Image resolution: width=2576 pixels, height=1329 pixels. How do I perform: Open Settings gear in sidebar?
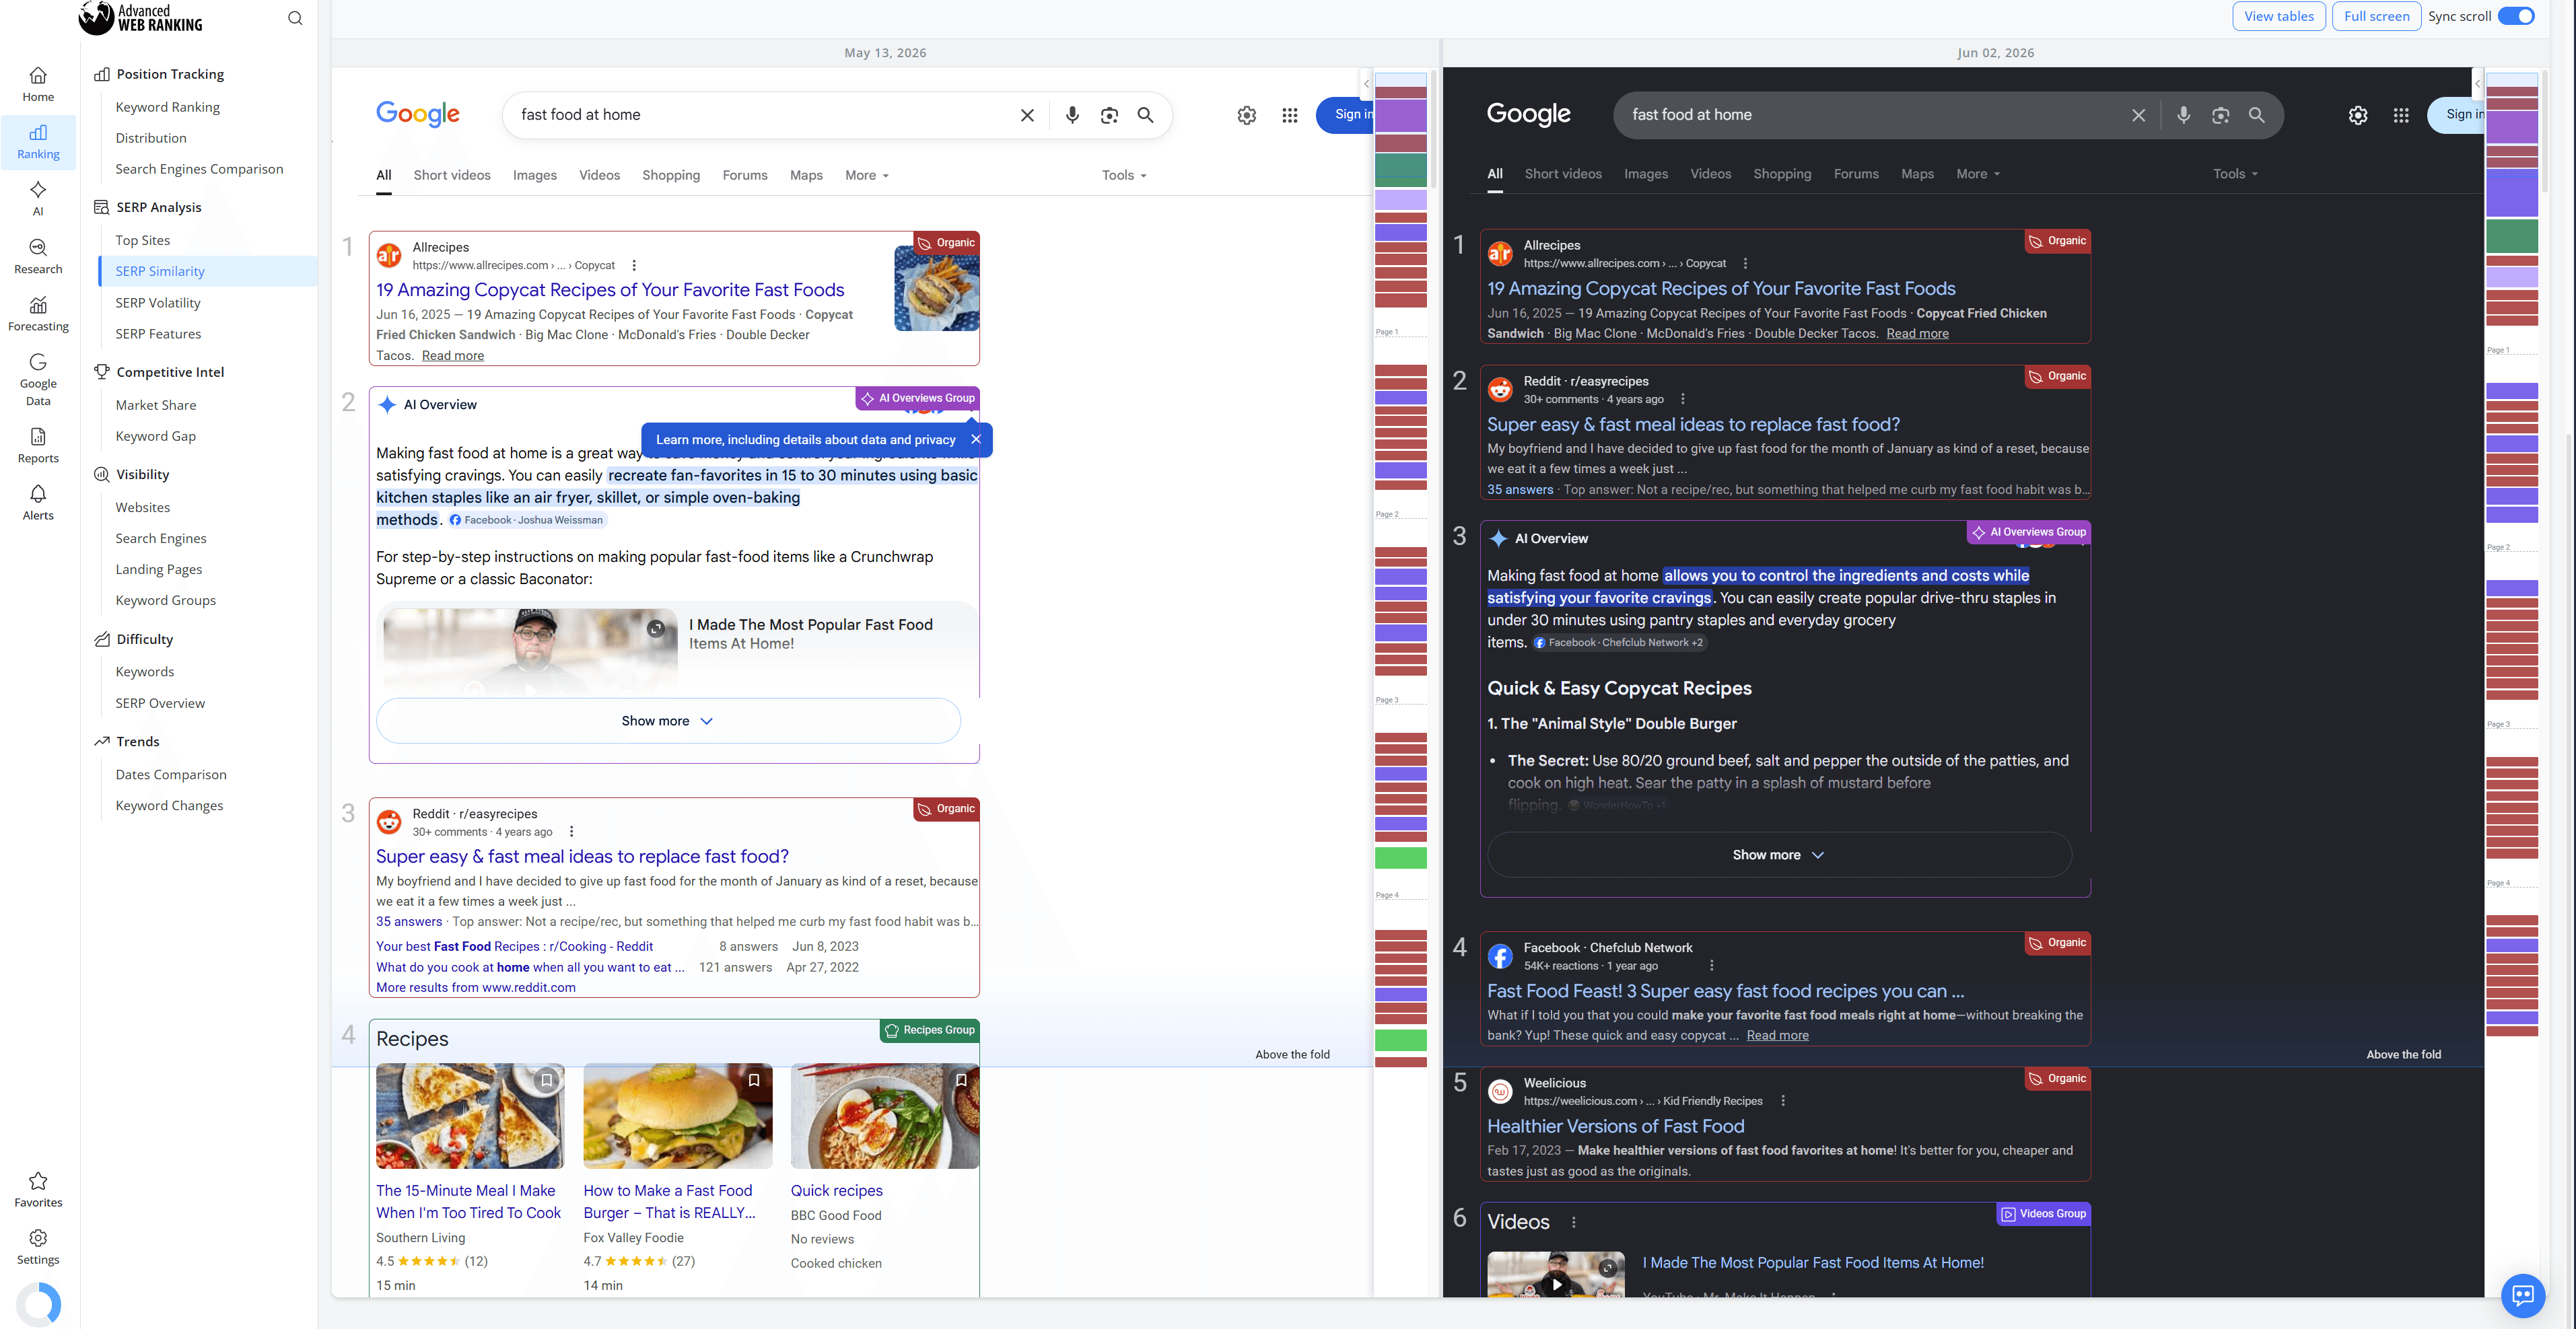pyautogui.click(x=38, y=1247)
